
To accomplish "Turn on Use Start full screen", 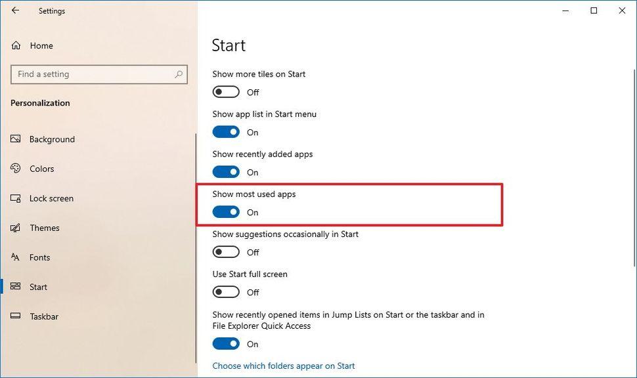I will [226, 292].
